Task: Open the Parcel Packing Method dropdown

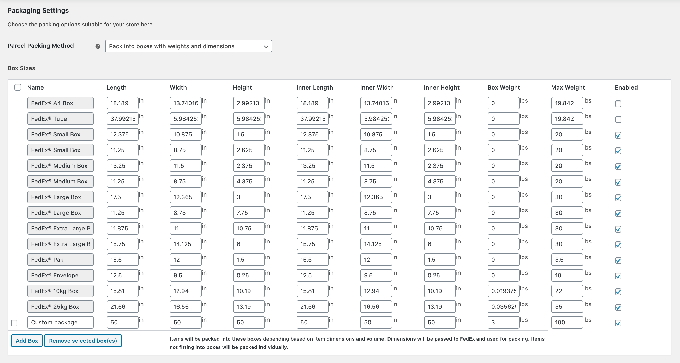Action: (188, 46)
